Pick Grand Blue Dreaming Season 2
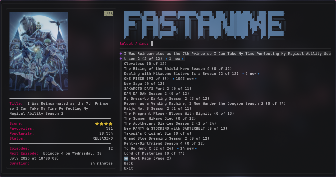Viewport: 336px width, 177px height. point(167,139)
